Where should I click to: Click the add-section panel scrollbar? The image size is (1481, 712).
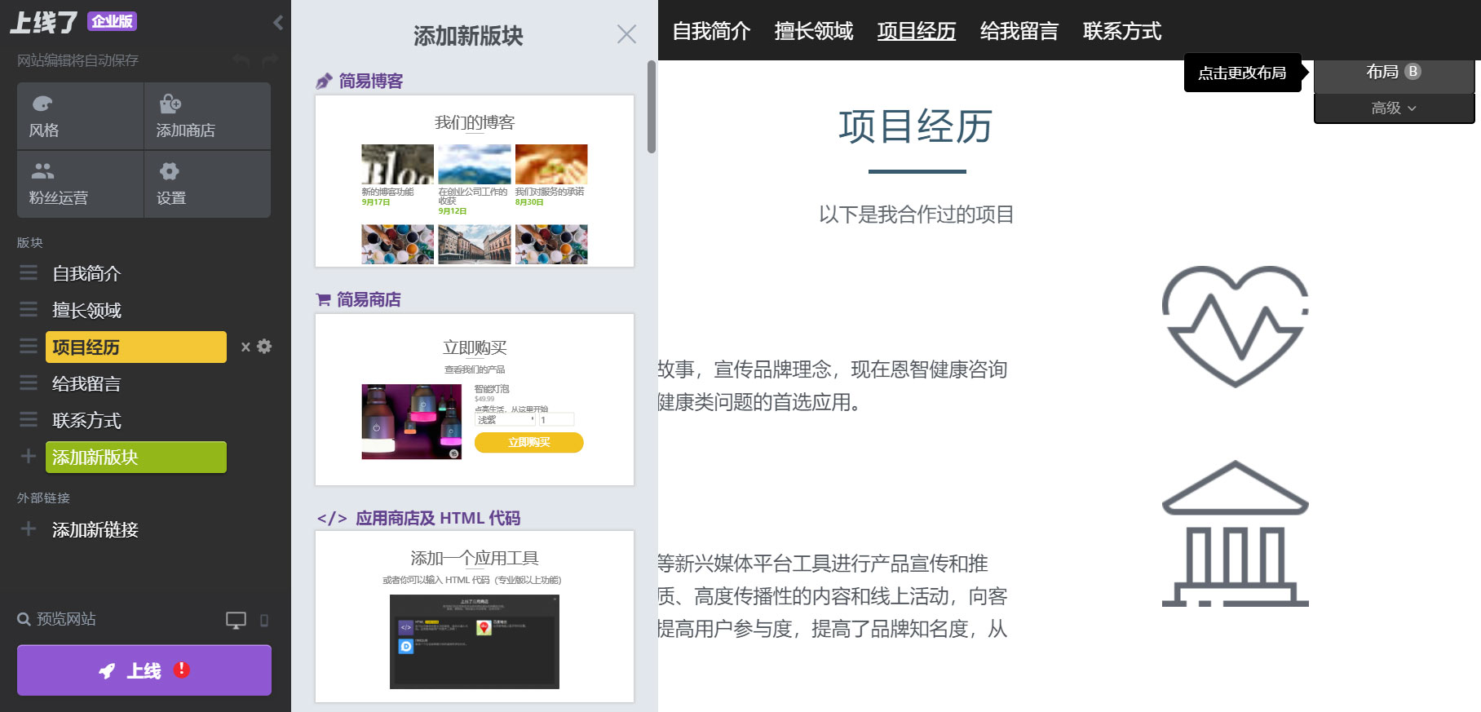(x=652, y=106)
